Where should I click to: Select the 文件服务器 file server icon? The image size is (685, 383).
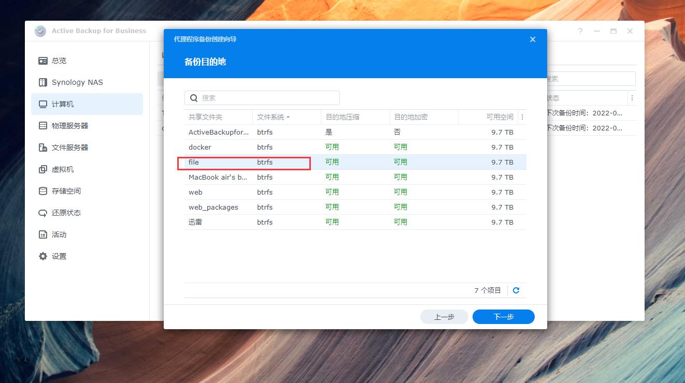[43, 148]
